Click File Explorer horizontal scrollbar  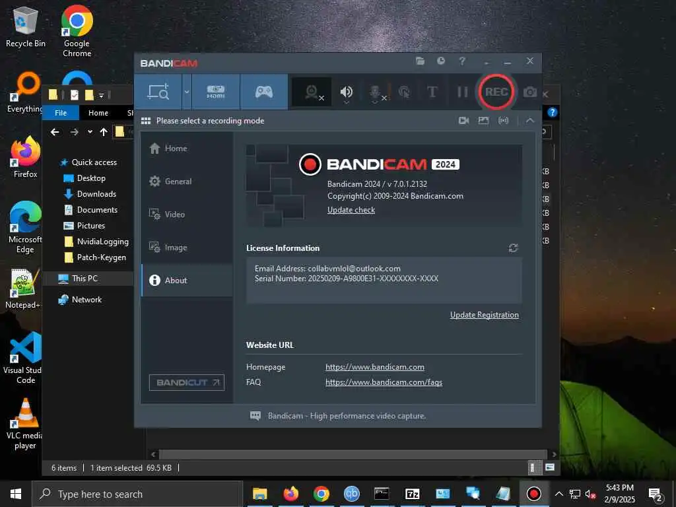click(x=353, y=454)
